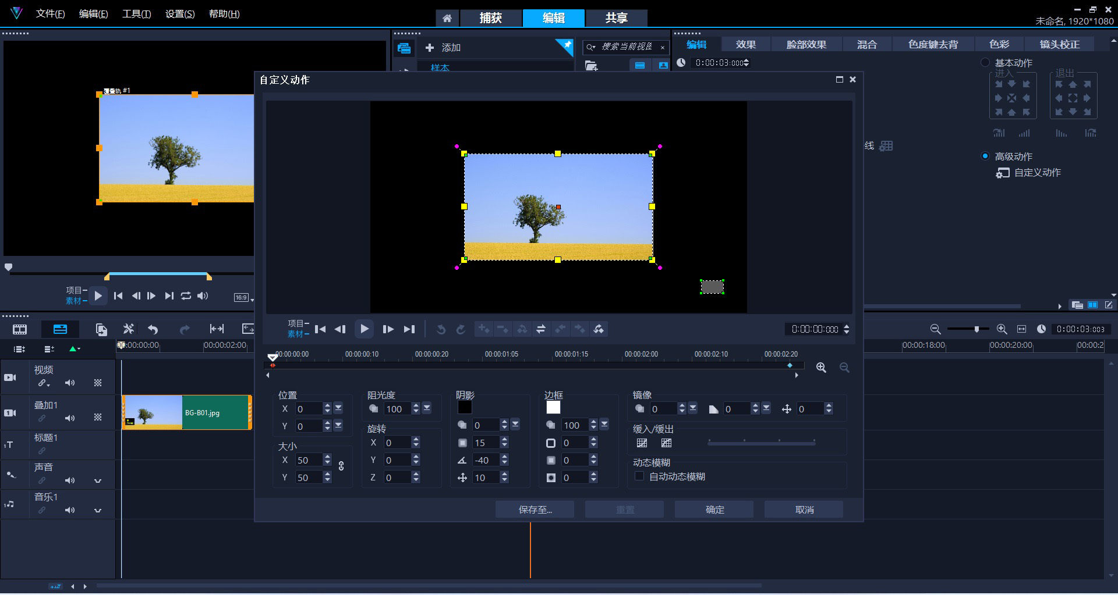The width and height of the screenshot is (1118, 595).
Task: Open the Chroma key tab in options
Action: click(x=933, y=44)
